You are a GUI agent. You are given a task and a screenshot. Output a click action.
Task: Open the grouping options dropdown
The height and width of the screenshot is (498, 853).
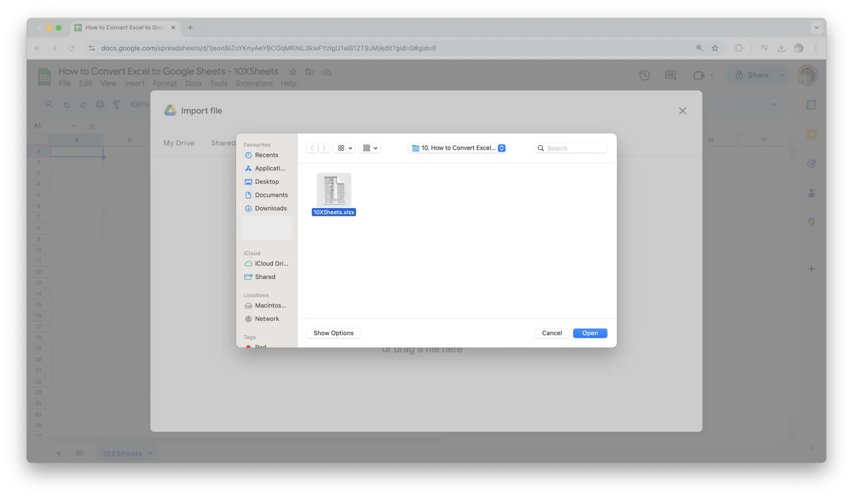(x=370, y=148)
